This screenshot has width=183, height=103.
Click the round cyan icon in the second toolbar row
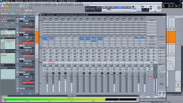pyautogui.click(x=15, y=10)
